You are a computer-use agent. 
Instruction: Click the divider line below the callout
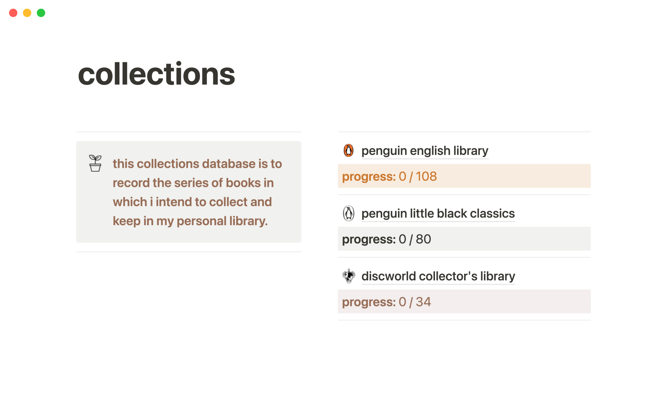189,252
